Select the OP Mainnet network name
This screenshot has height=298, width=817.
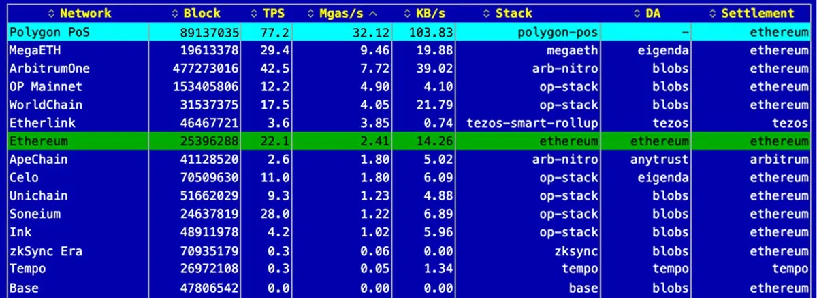coord(46,86)
